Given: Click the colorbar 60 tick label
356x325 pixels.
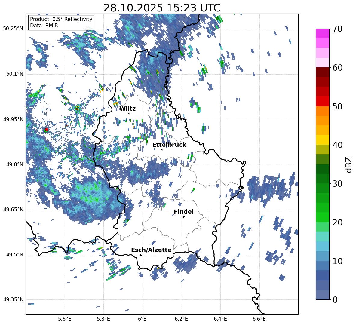Looking at the screenshot, I should click(x=337, y=68).
